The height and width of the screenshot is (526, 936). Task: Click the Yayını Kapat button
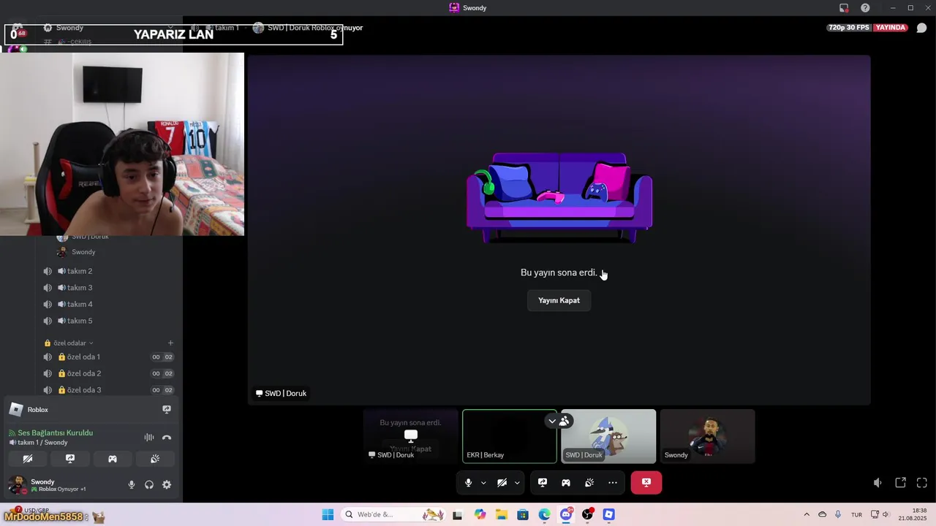pyautogui.click(x=559, y=300)
